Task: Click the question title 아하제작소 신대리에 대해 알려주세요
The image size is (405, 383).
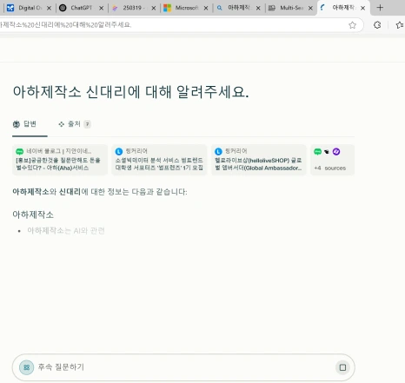Action: tap(130, 92)
